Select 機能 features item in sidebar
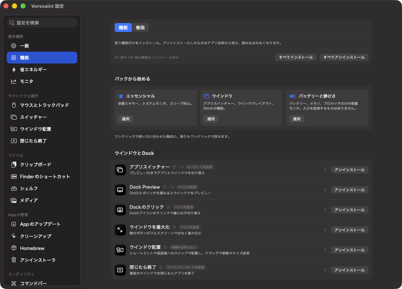 point(42,58)
